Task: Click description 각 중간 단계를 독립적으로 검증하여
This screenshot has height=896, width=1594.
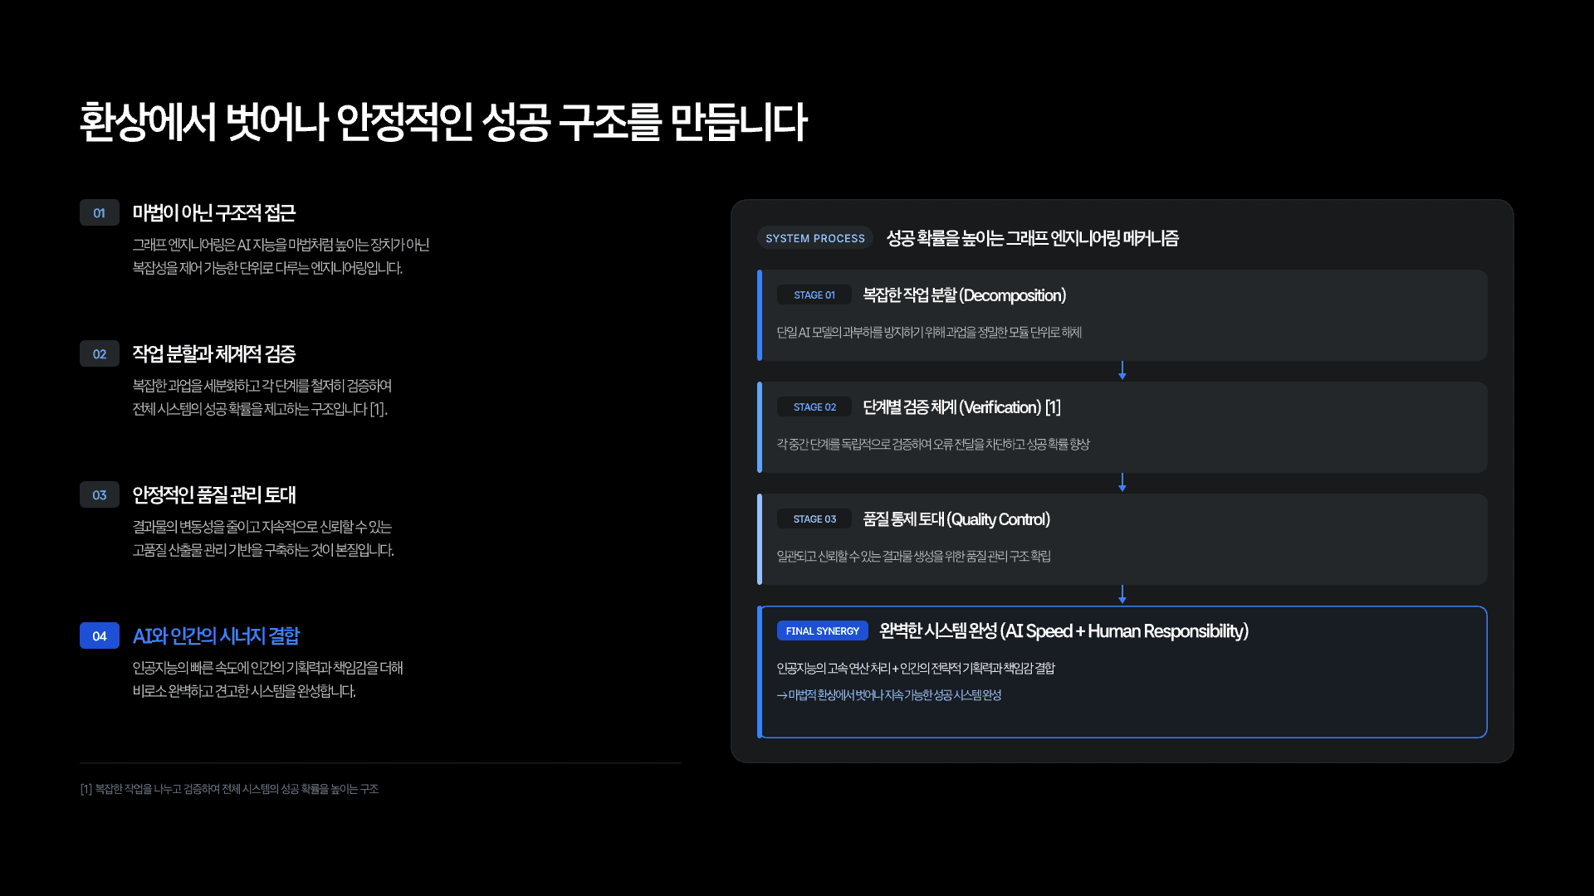Action: coord(933,445)
